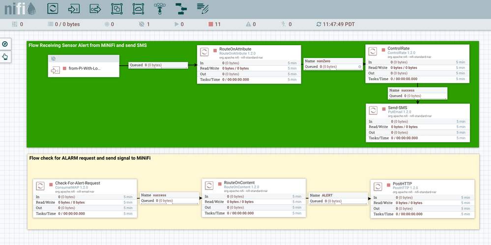491x245 pixels.
Task: Select the Send-SMS processor title
Action: click(398, 108)
